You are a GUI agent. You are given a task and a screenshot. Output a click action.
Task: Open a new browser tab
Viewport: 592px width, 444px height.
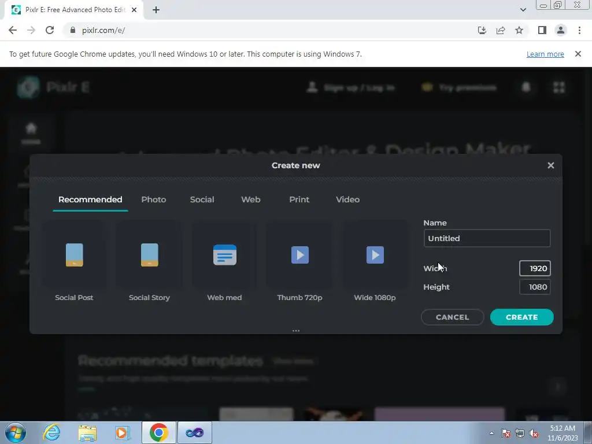(x=156, y=10)
